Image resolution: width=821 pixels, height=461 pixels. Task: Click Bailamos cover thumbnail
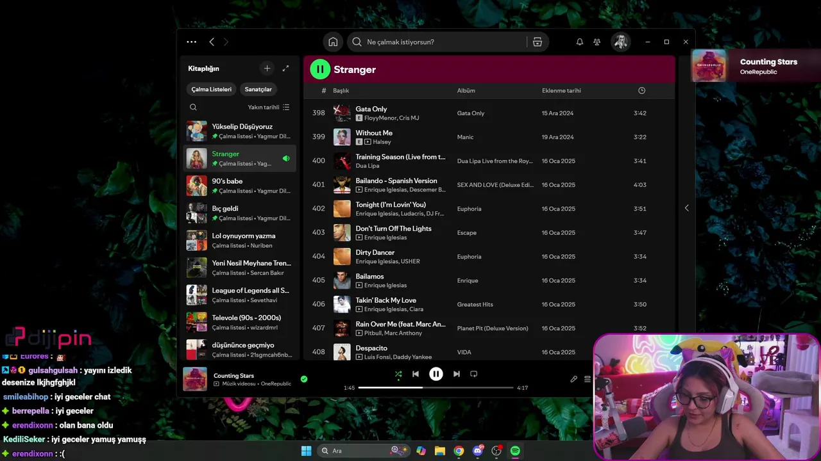[342, 280]
